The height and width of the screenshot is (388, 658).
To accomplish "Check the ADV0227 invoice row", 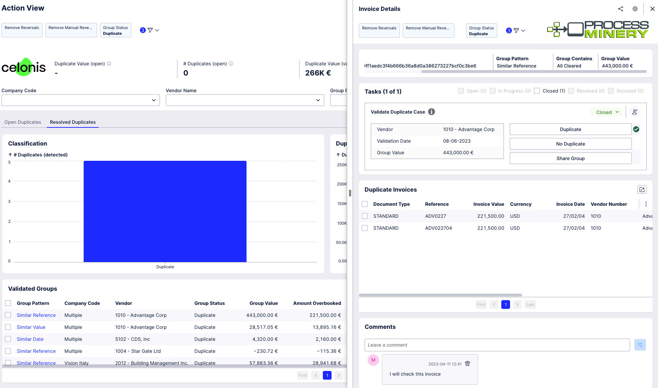I will click(365, 216).
